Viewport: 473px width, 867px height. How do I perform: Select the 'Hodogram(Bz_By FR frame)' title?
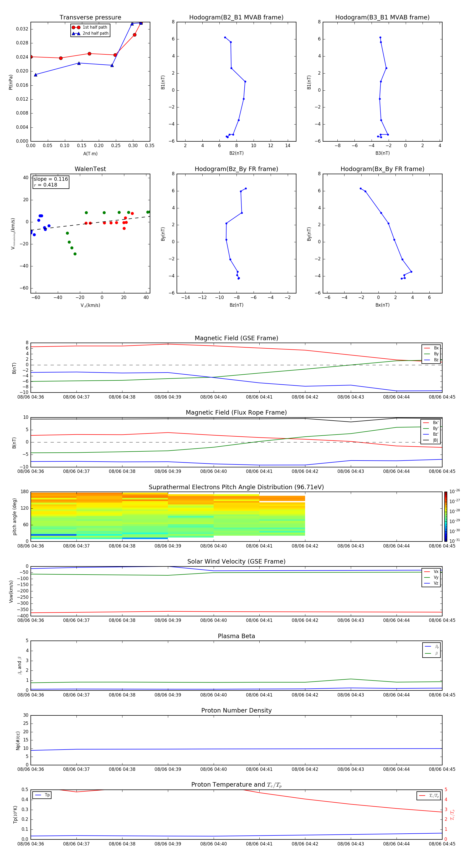(236, 169)
